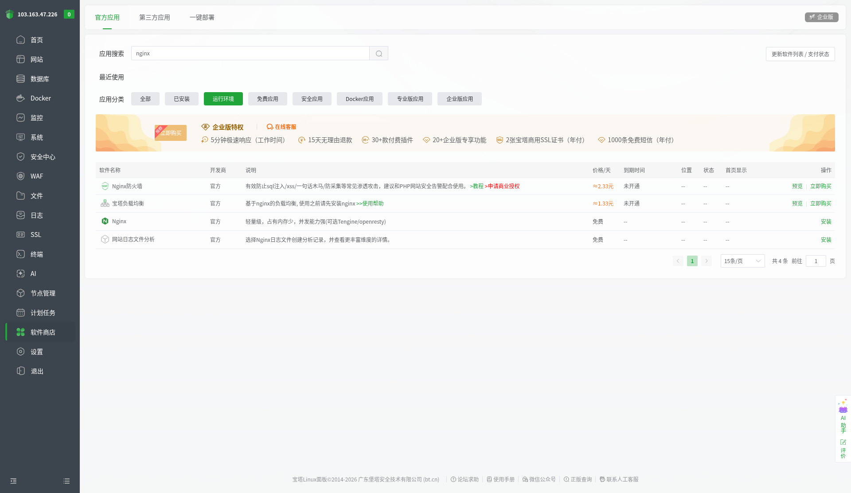Click 立即购买 for Nginx防火墙

(821, 186)
